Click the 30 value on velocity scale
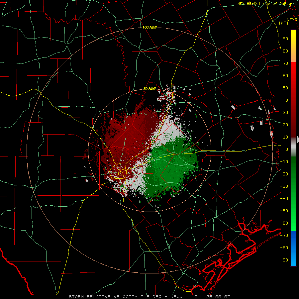 (285, 113)
